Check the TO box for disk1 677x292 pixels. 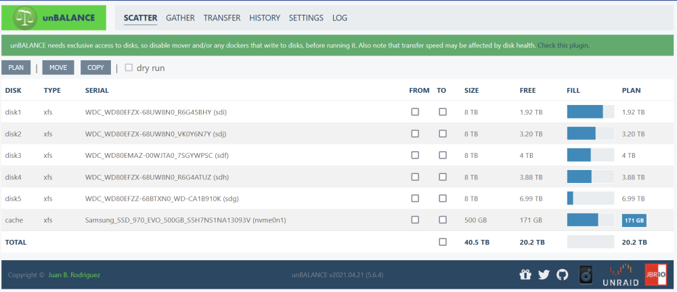[x=443, y=112]
